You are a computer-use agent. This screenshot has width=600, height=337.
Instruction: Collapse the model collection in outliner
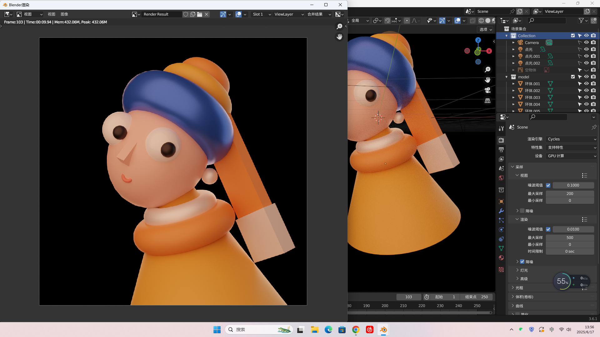point(507,77)
